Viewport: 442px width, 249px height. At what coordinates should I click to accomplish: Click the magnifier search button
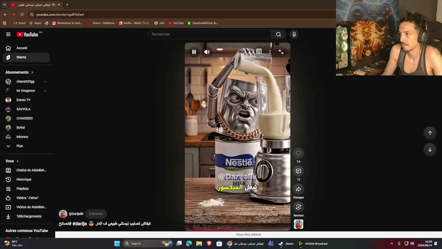point(278,34)
